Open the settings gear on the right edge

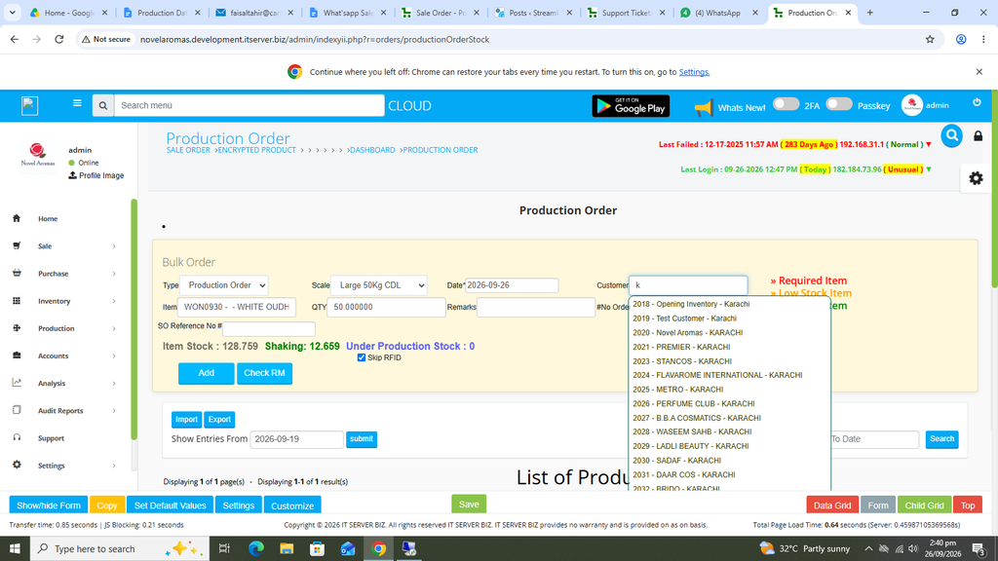(976, 178)
